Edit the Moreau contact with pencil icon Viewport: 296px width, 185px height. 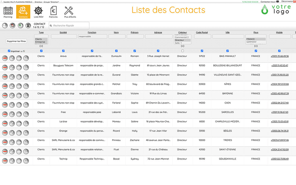(12, 123)
